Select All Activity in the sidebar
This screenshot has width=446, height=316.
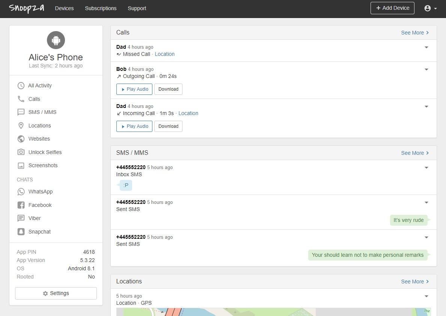point(40,85)
